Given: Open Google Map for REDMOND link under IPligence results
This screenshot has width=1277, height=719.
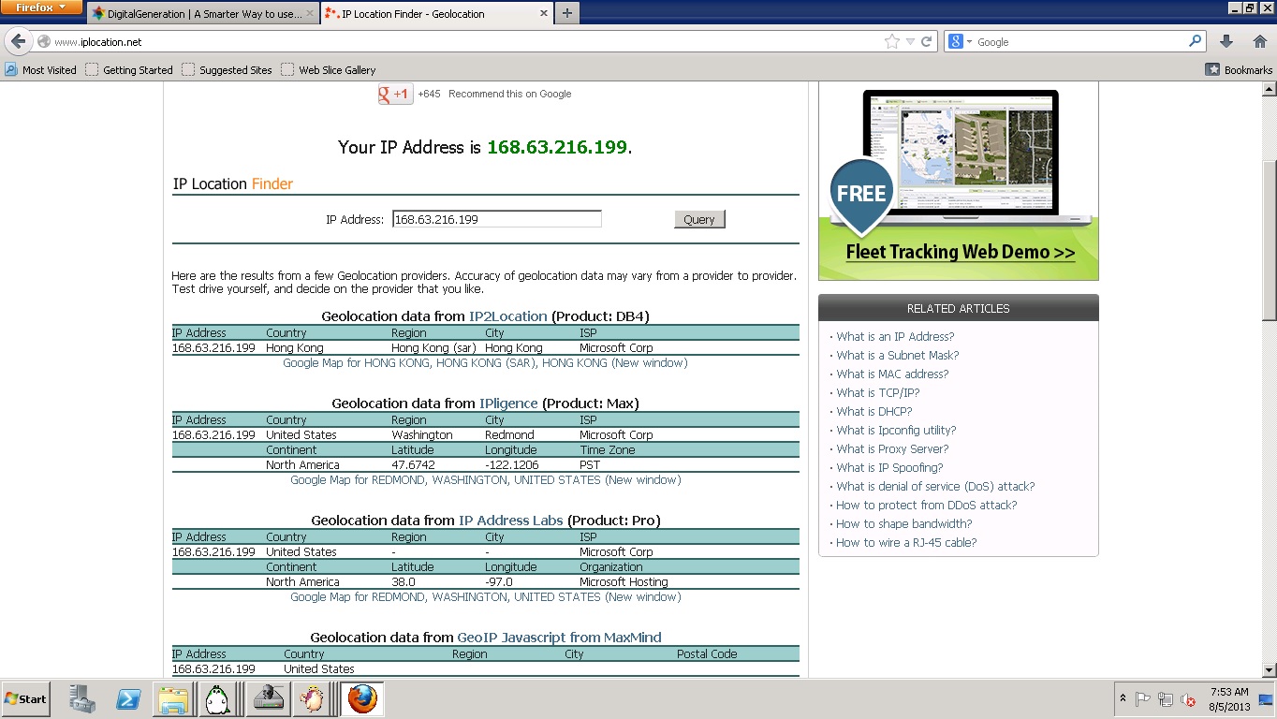Looking at the screenshot, I should point(486,480).
